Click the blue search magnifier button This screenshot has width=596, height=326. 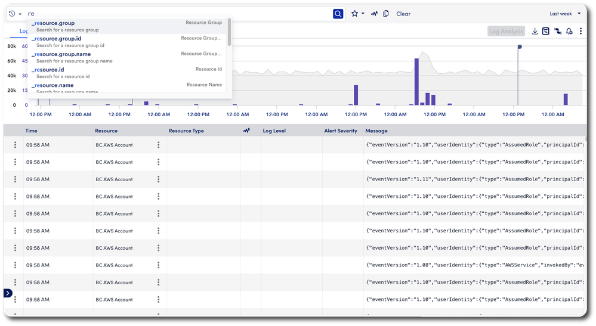point(338,14)
